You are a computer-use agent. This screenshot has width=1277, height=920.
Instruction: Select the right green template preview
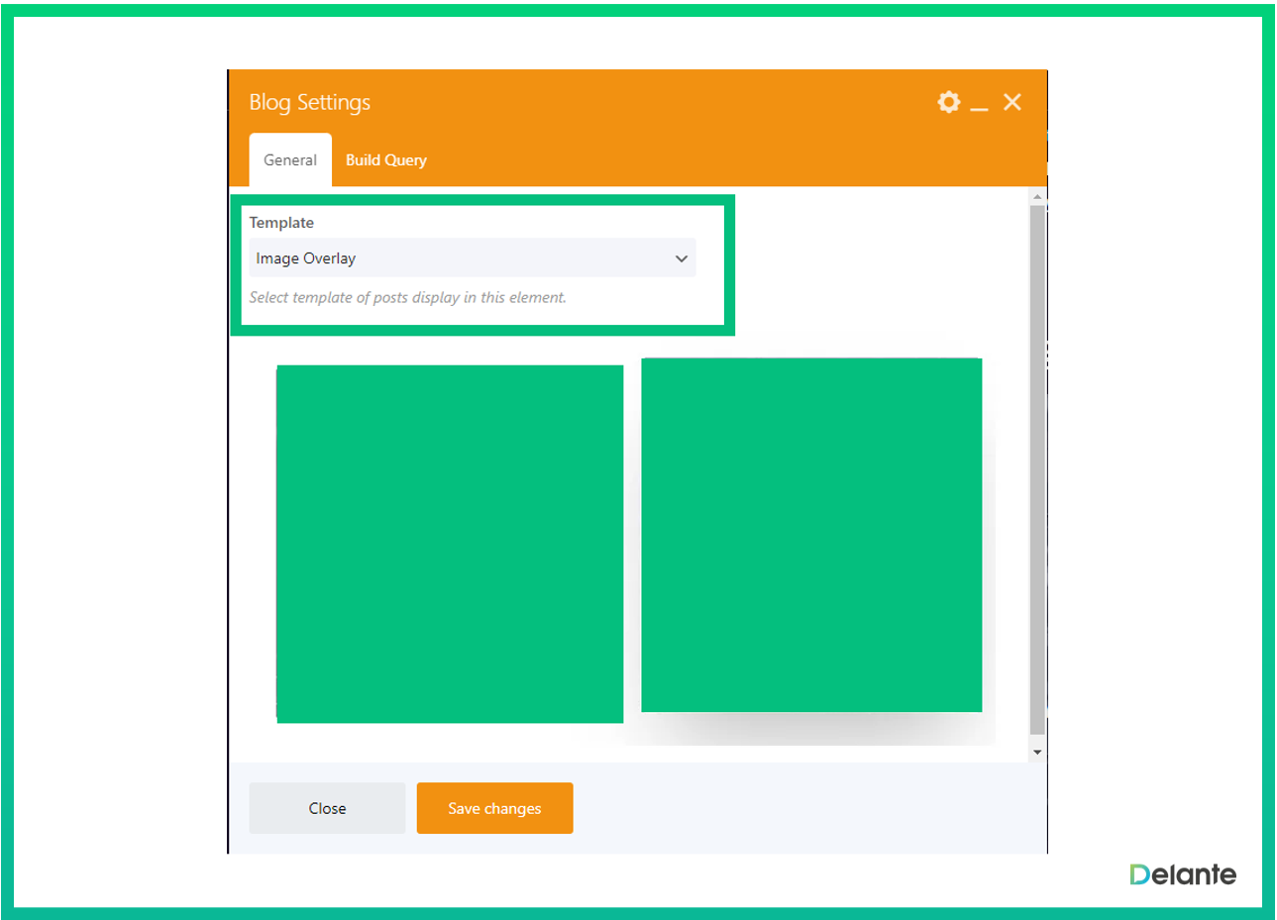(x=811, y=535)
